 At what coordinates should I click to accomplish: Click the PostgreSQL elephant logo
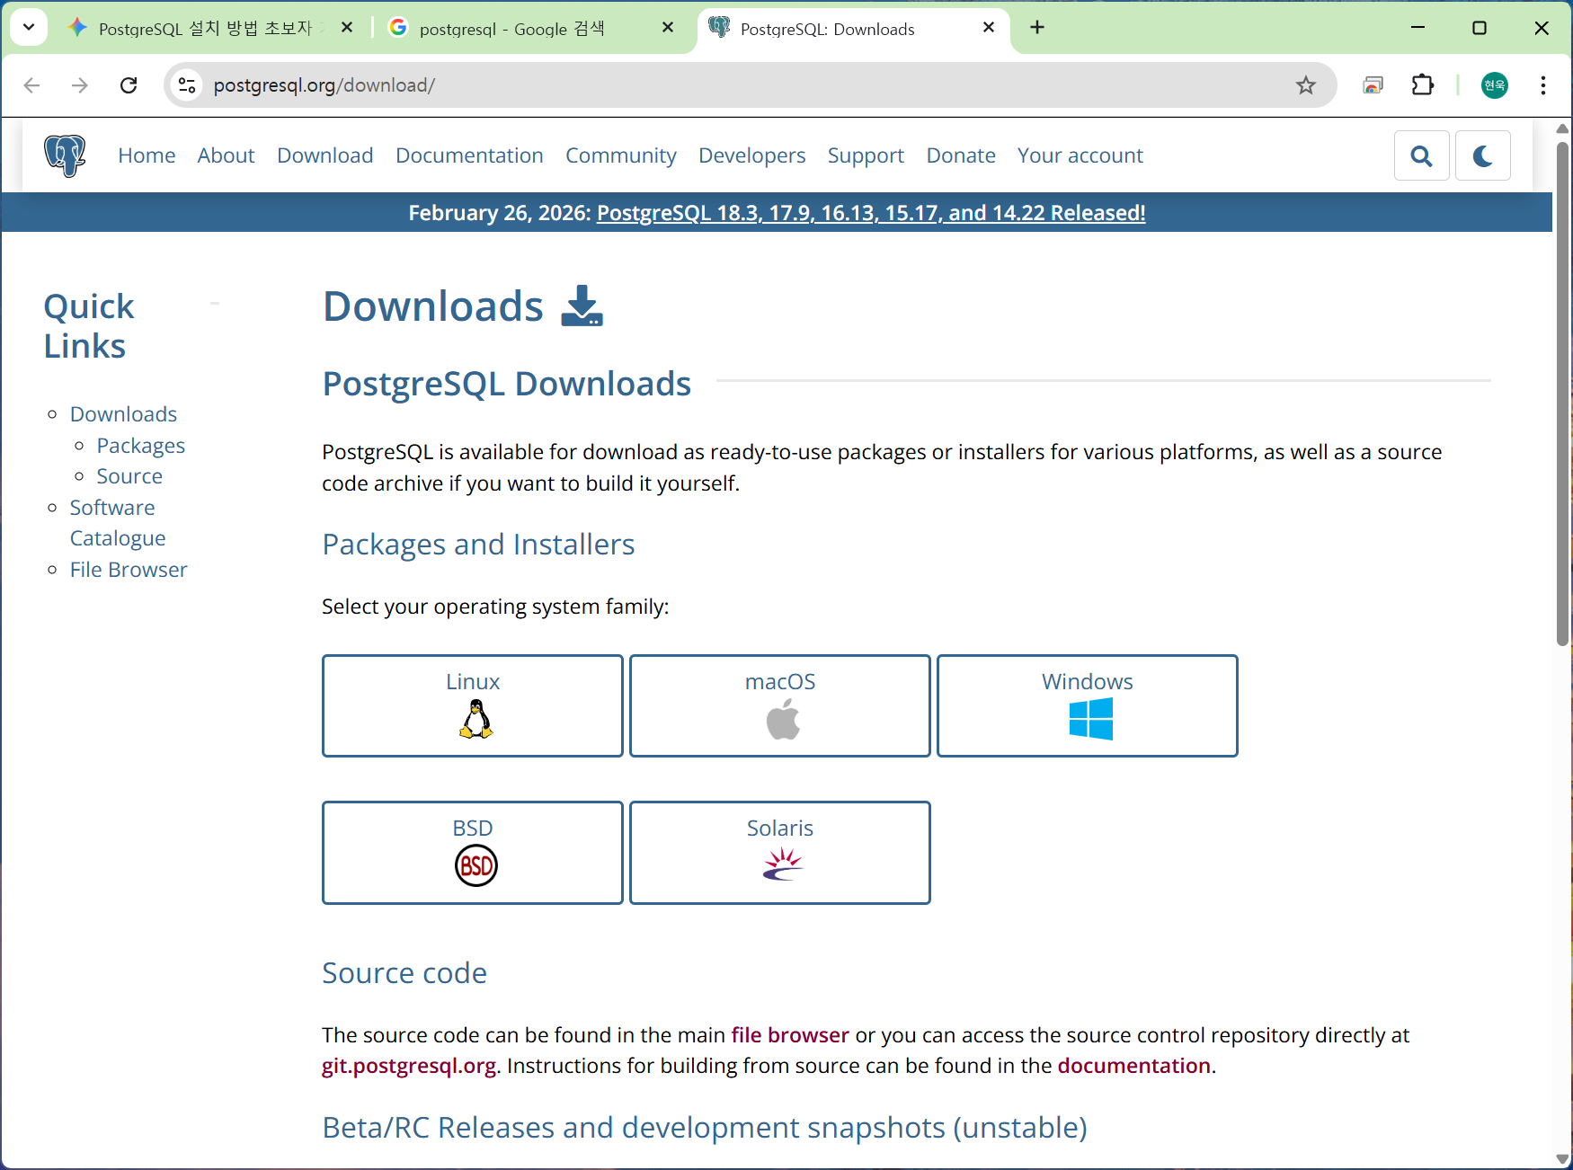65,155
